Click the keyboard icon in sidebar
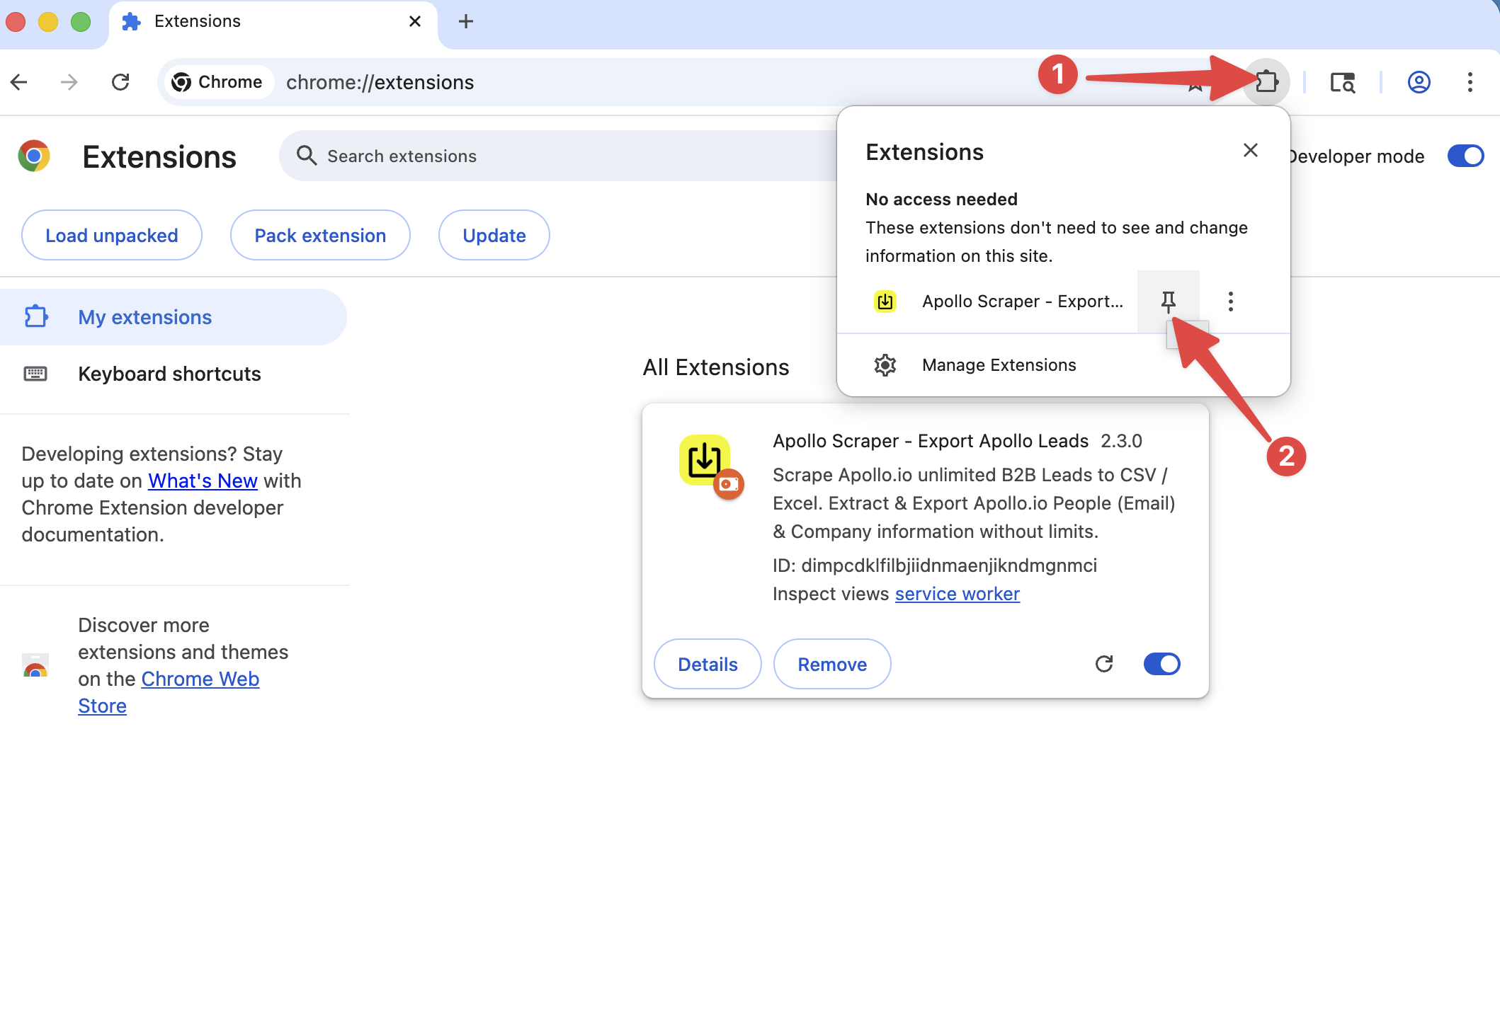The width and height of the screenshot is (1500, 1022). [35, 373]
